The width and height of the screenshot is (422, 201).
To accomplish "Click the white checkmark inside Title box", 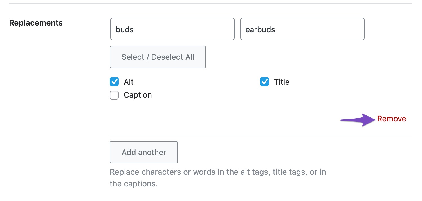I will 264,82.
